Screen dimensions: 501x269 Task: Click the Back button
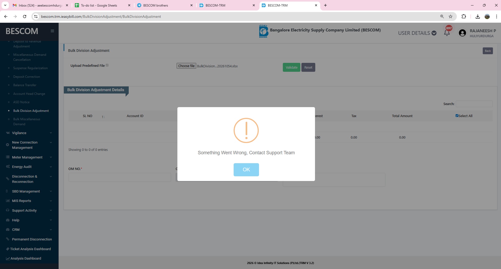click(x=488, y=51)
